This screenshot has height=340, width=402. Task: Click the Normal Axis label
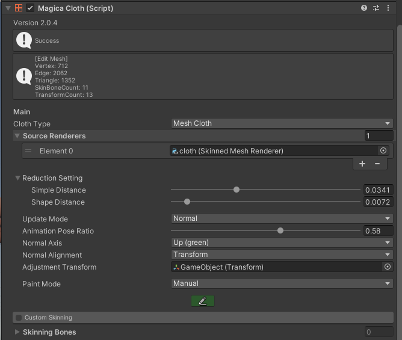coord(42,243)
